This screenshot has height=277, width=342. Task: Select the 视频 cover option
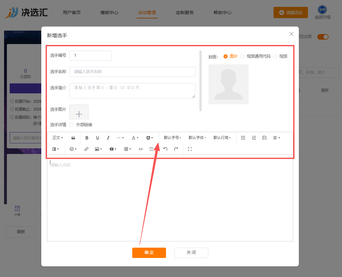pyautogui.click(x=280, y=57)
